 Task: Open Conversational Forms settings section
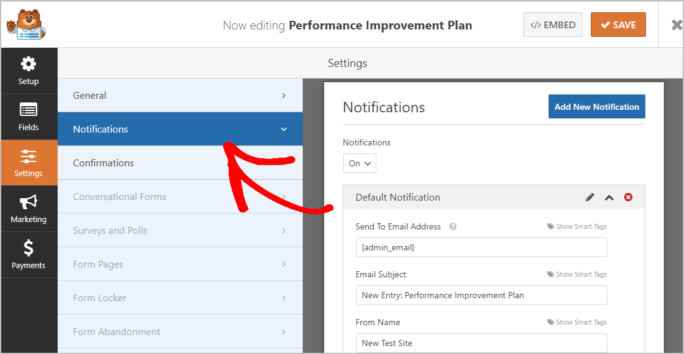(x=180, y=196)
